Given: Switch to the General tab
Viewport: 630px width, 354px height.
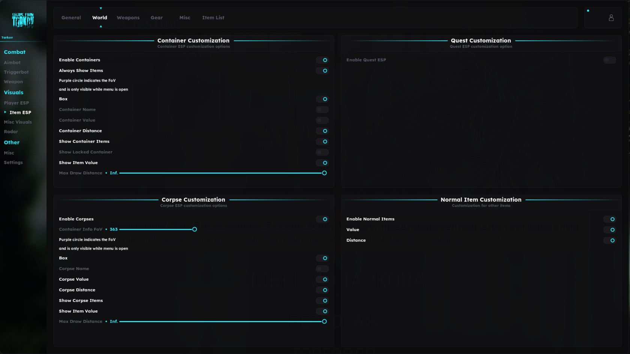Looking at the screenshot, I should (x=71, y=18).
